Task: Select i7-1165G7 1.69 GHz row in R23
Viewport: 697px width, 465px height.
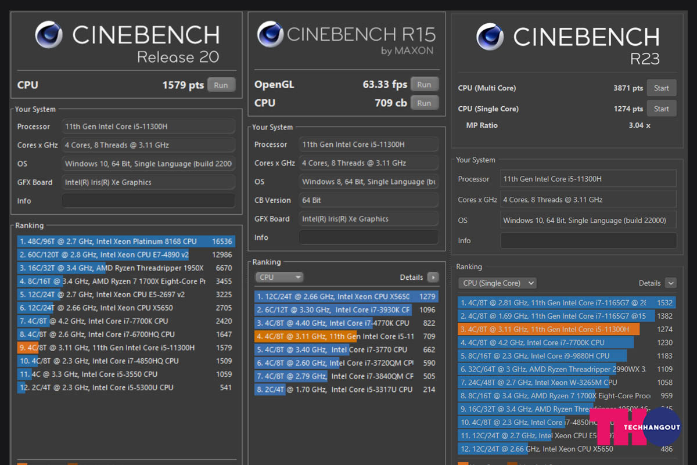Action: pyautogui.click(x=567, y=316)
